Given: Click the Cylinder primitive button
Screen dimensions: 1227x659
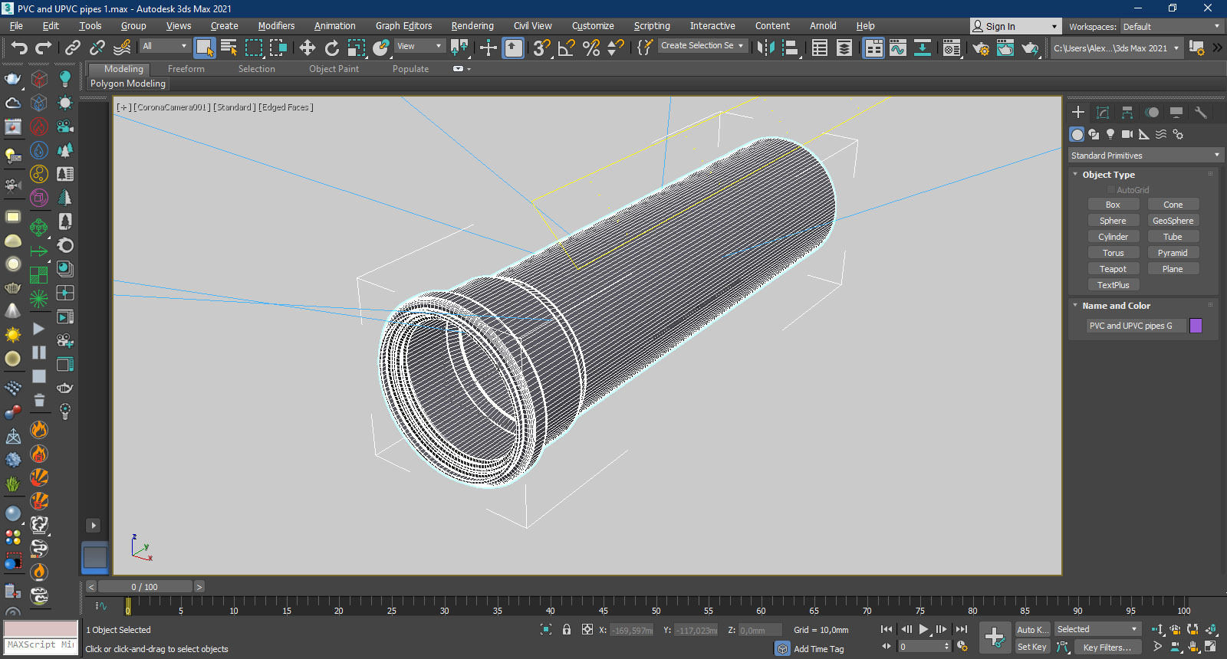Looking at the screenshot, I should (1113, 237).
